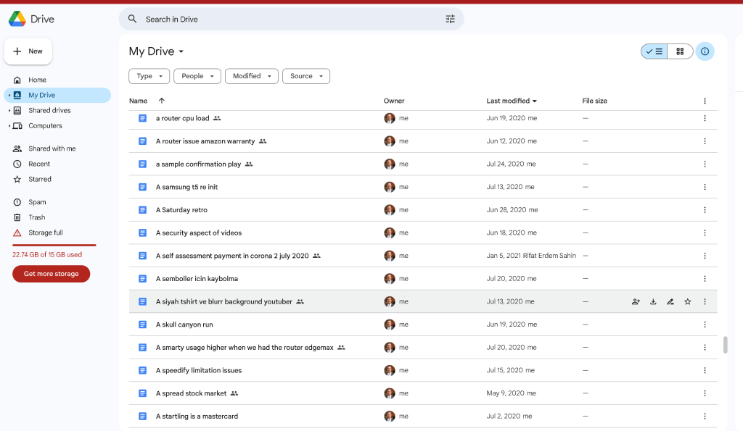Open more actions for 'A skull canyon run'
Image resolution: width=743 pixels, height=431 pixels.
click(705, 325)
